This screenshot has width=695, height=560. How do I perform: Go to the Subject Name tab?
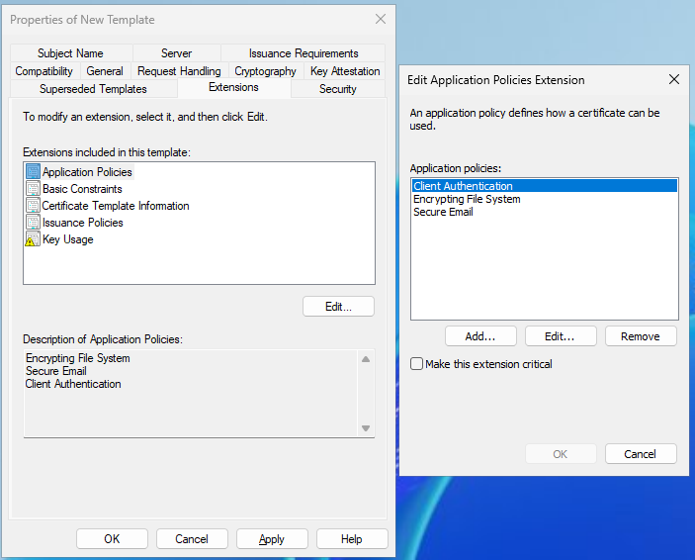70,53
